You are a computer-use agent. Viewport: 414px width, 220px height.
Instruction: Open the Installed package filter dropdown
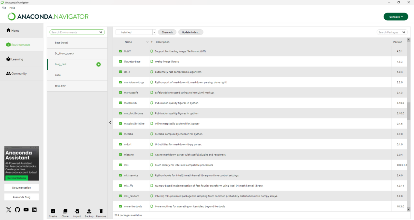[x=136, y=32]
